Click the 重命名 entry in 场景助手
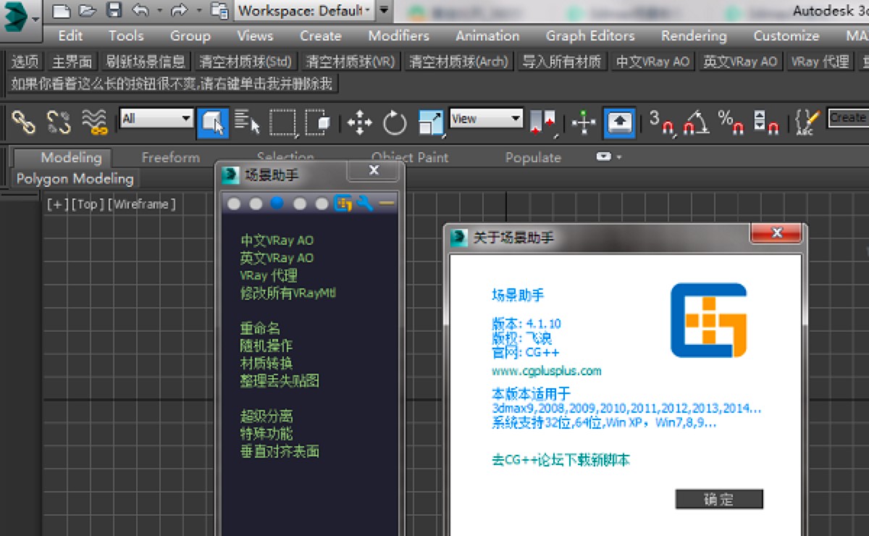Viewport: 869px width, 536px height. tap(260, 328)
